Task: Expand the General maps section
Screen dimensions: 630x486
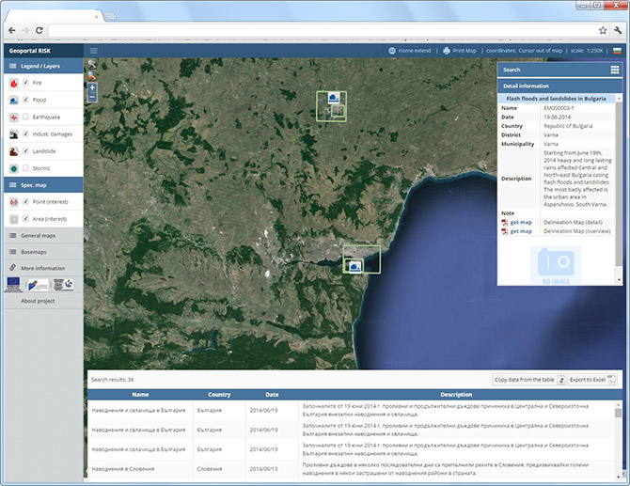Action: click(x=43, y=236)
